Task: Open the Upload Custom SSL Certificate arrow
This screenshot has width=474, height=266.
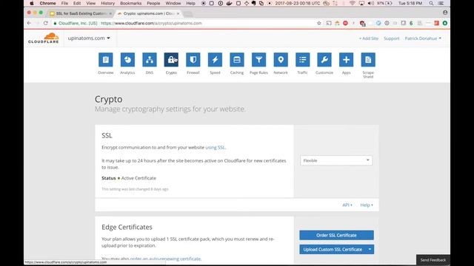Action: (370, 250)
